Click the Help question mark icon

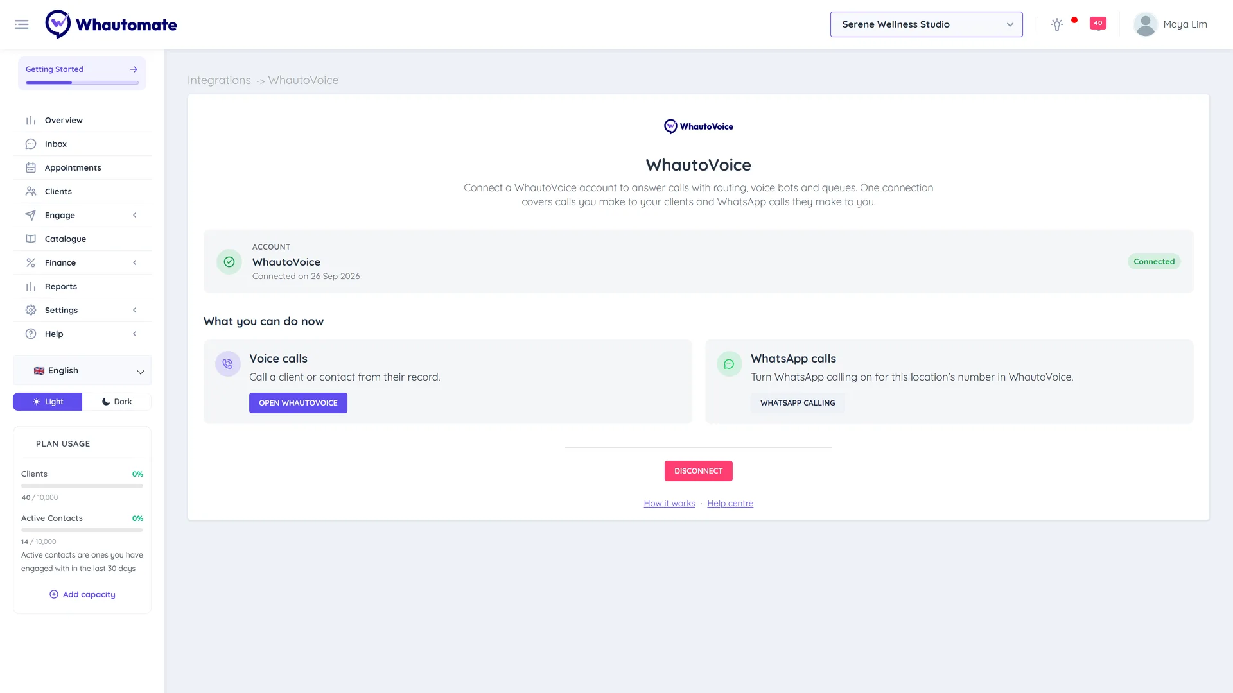click(31, 334)
